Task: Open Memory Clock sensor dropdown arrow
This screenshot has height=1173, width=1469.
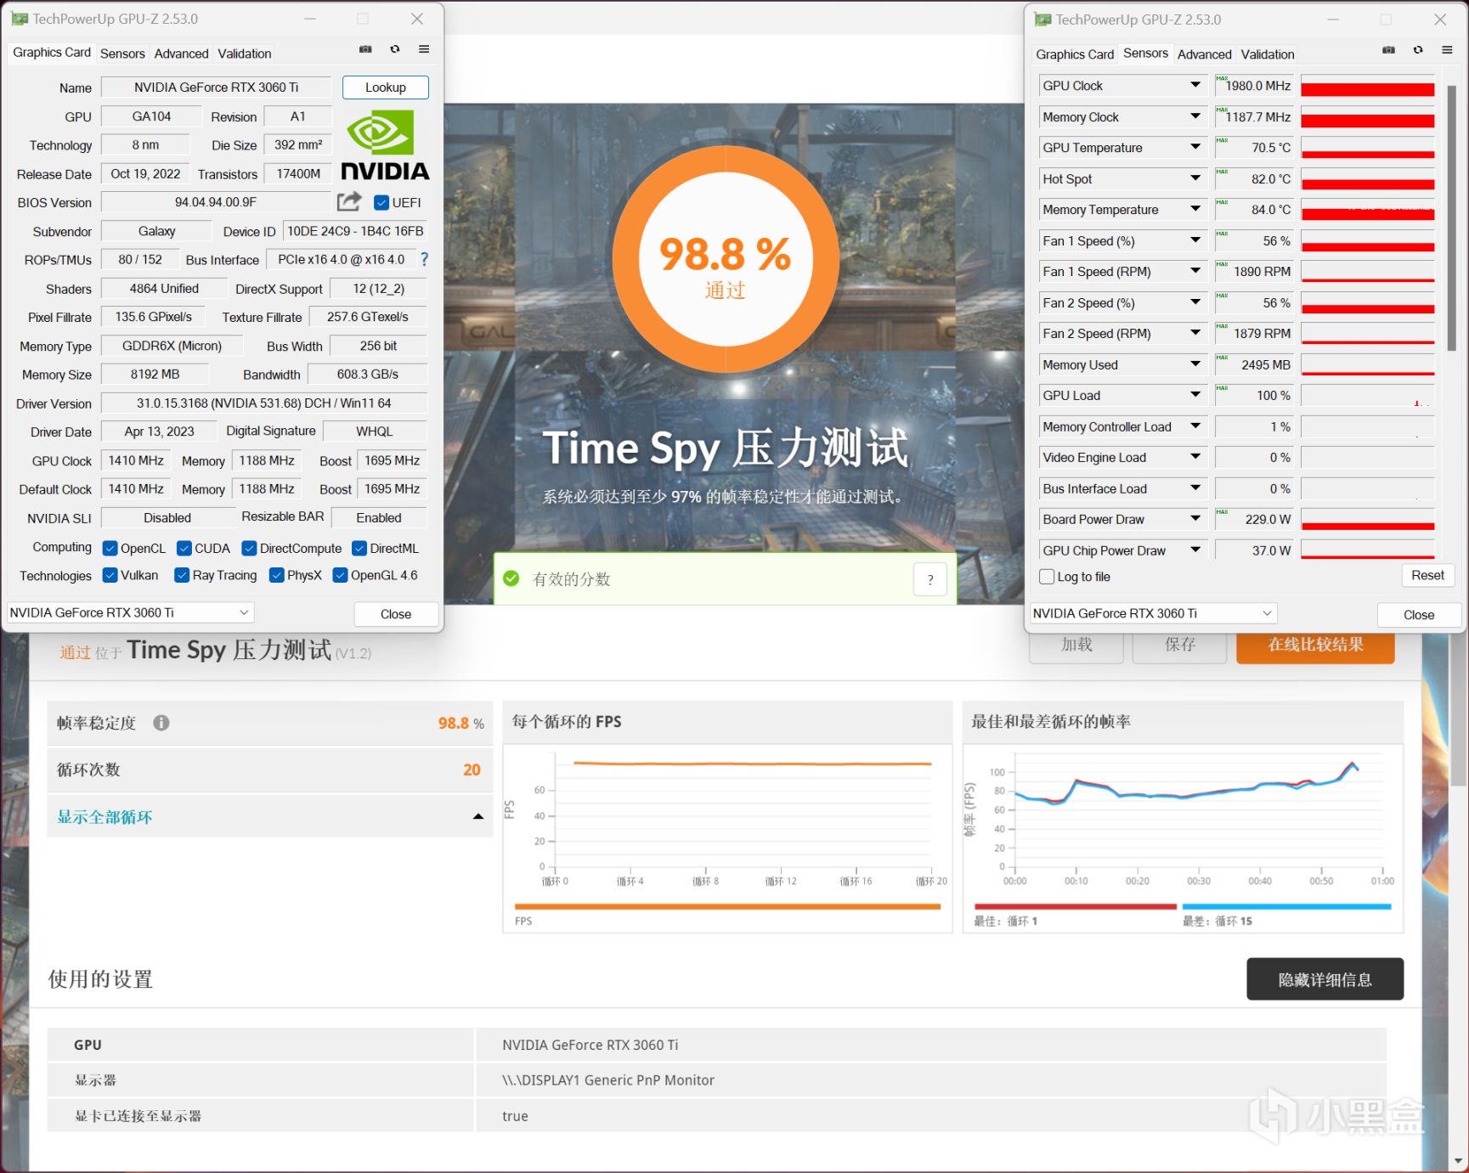Action: tap(1195, 116)
